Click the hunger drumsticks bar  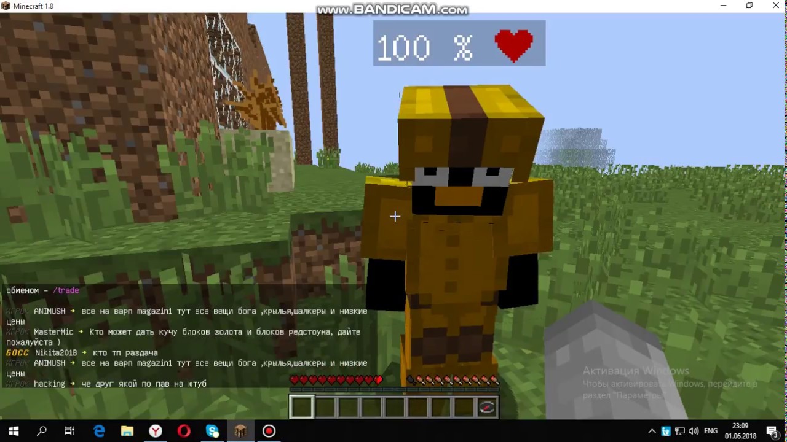coord(452,380)
